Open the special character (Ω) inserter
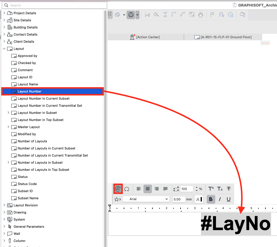 coord(127,189)
